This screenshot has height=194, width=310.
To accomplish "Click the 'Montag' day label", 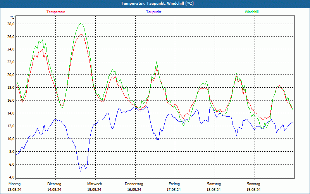I will 14,184.
